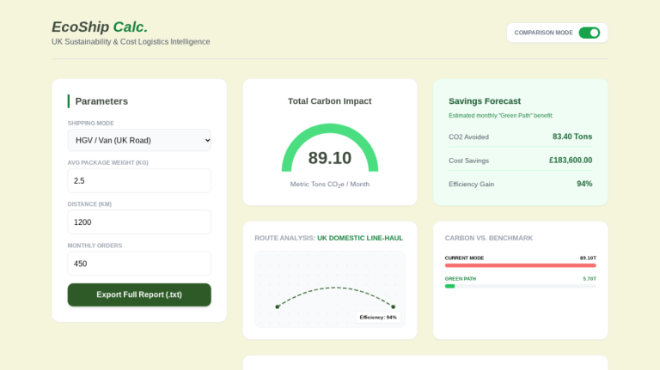Select the Monthly Orders input field
Image resolution: width=660 pixels, height=370 pixels.
pyautogui.click(x=139, y=264)
